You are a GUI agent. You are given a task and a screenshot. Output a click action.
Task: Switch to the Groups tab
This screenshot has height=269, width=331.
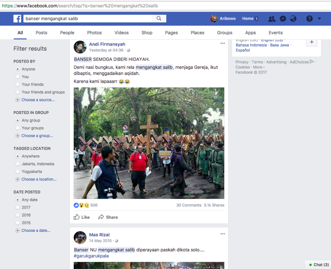225,33
